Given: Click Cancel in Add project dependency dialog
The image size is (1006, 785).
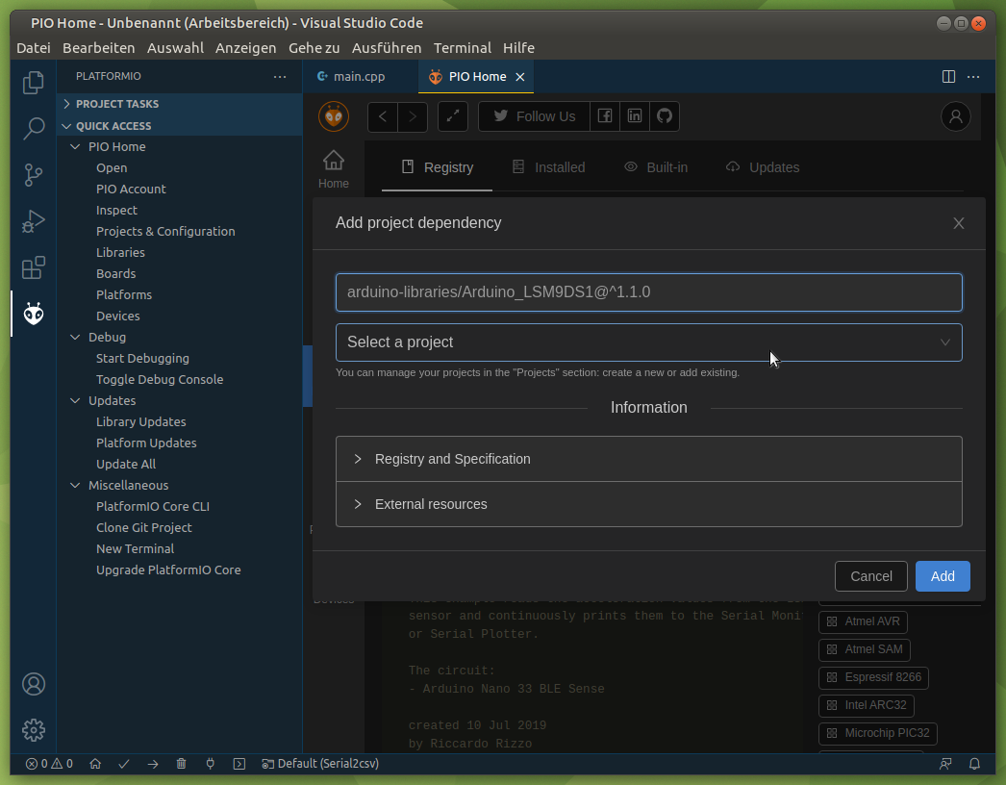Looking at the screenshot, I should 871,576.
